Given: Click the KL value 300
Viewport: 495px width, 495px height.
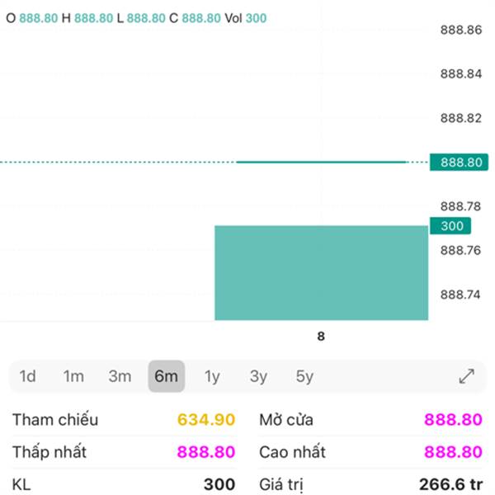Looking at the screenshot, I should click(219, 484).
